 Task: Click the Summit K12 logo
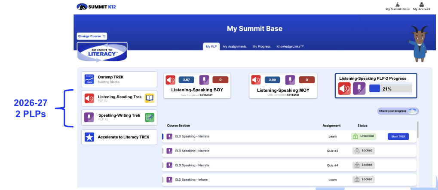coord(96,7)
